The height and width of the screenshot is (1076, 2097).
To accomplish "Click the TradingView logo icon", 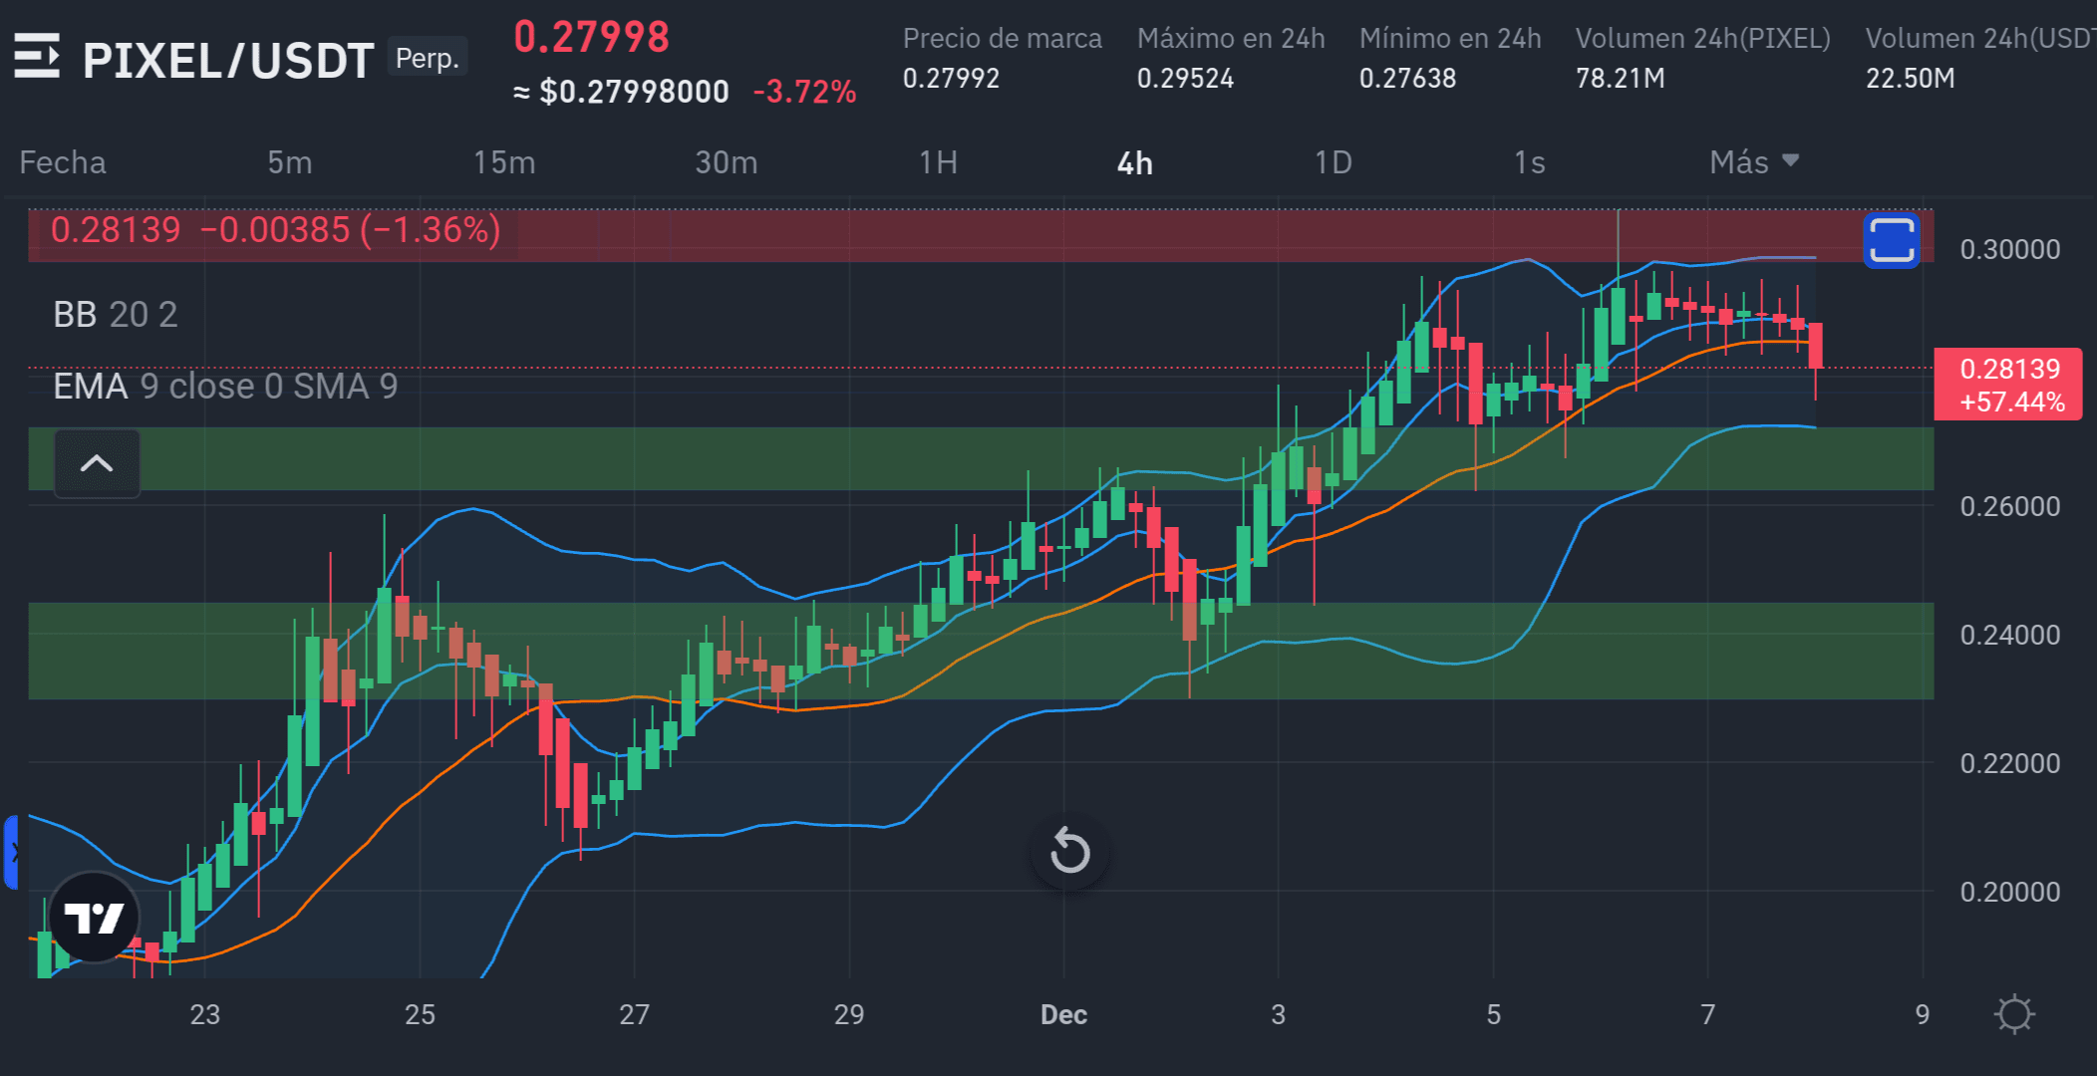I will click(x=94, y=918).
